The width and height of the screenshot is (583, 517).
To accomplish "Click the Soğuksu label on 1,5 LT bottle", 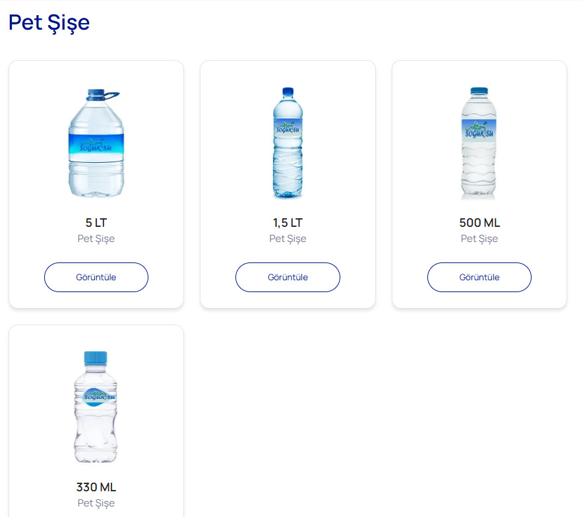I will click(x=288, y=128).
